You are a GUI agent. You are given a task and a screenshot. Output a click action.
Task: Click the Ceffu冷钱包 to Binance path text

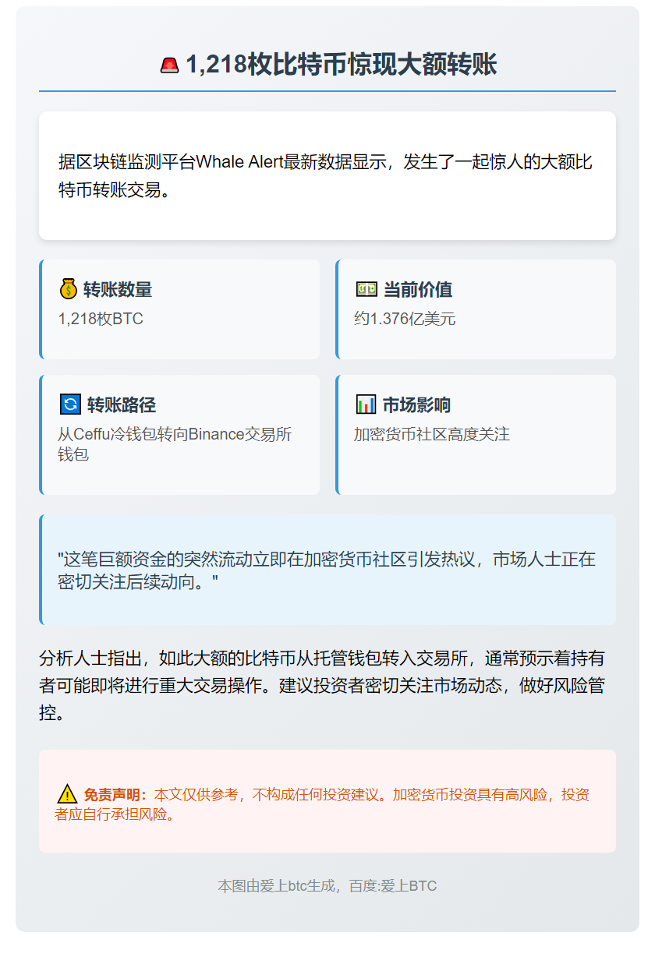[175, 443]
